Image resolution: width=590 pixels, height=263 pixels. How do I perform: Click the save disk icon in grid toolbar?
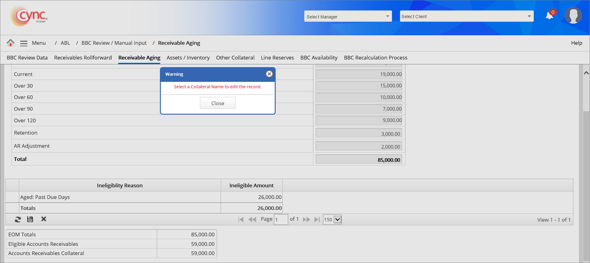coord(30,219)
